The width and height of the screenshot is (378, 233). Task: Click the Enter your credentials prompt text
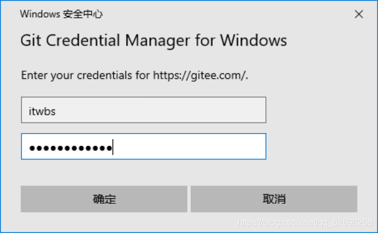pyautogui.click(x=134, y=75)
